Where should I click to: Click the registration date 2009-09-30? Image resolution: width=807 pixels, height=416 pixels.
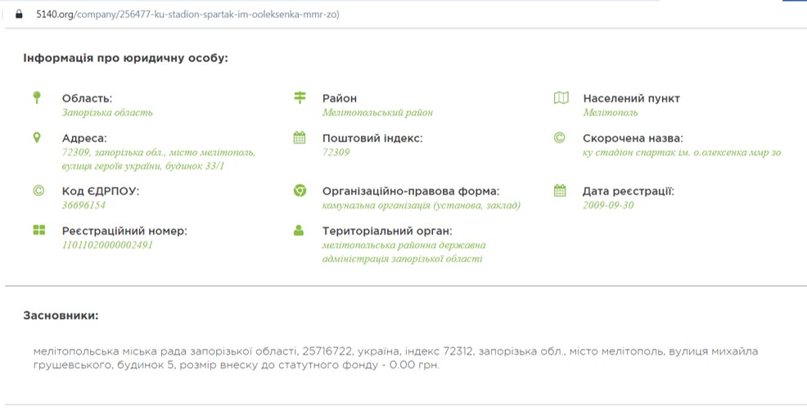607,205
